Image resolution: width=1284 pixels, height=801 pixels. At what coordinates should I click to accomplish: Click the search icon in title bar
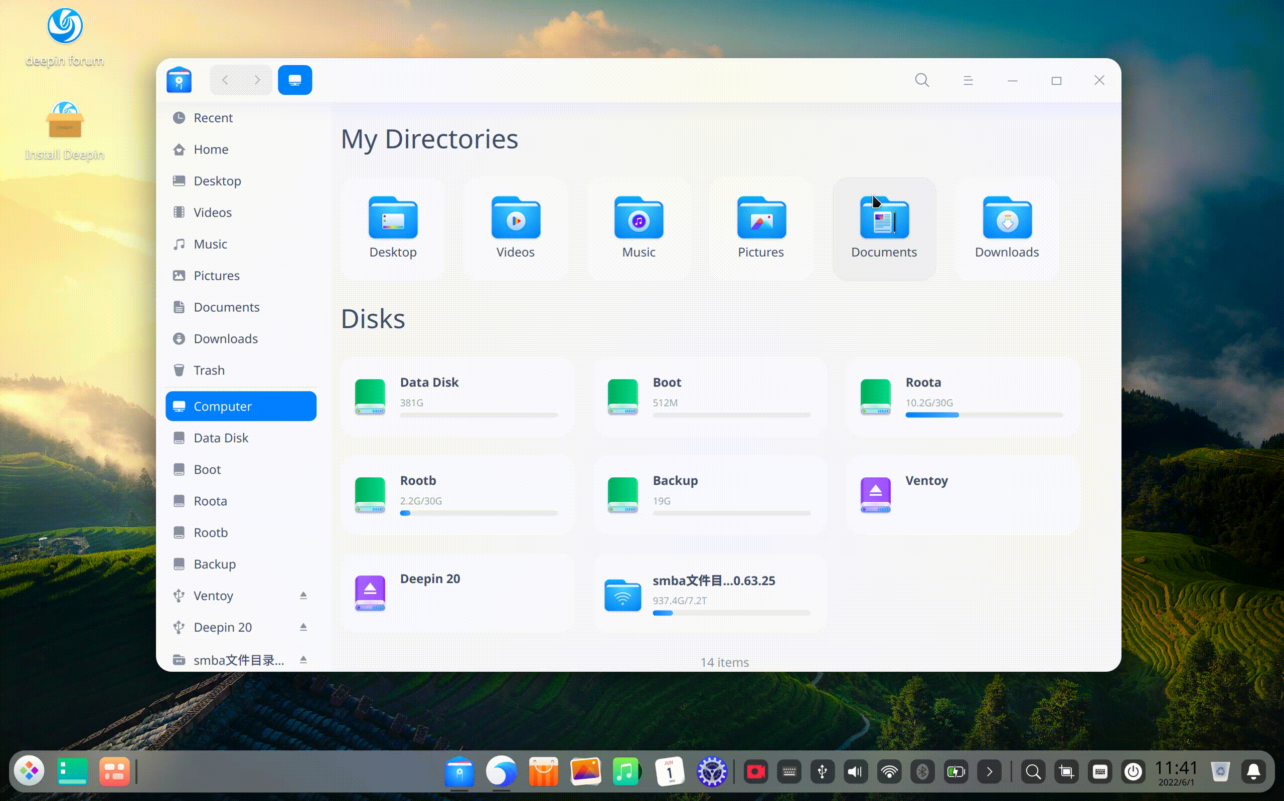tap(922, 80)
